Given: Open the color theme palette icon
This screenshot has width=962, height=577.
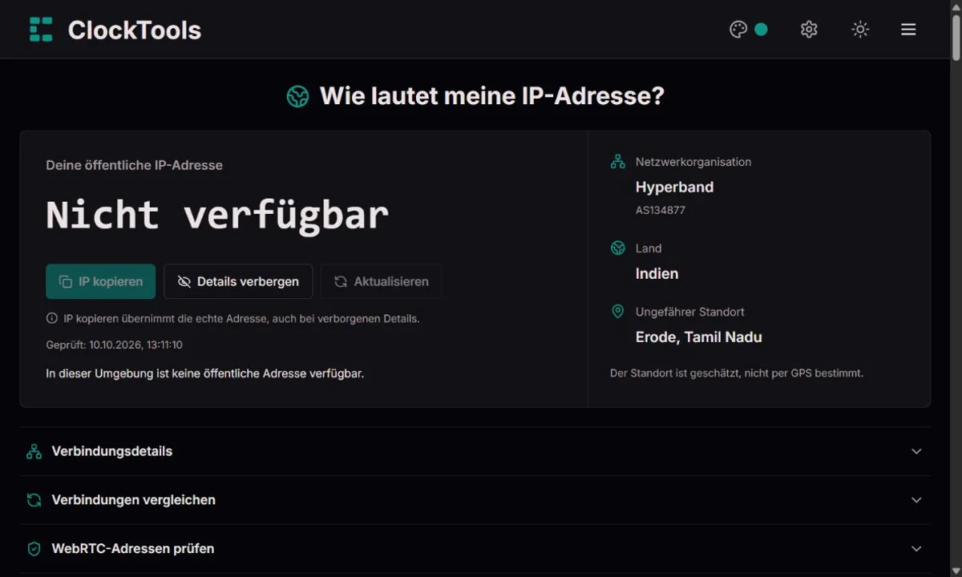Looking at the screenshot, I should [x=738, y=30].
